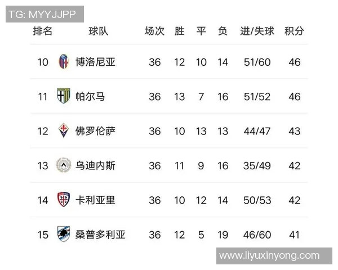Screen dimensions: 338x270
Task: Click the Bologna club crest icon
Action: [64, 62]
